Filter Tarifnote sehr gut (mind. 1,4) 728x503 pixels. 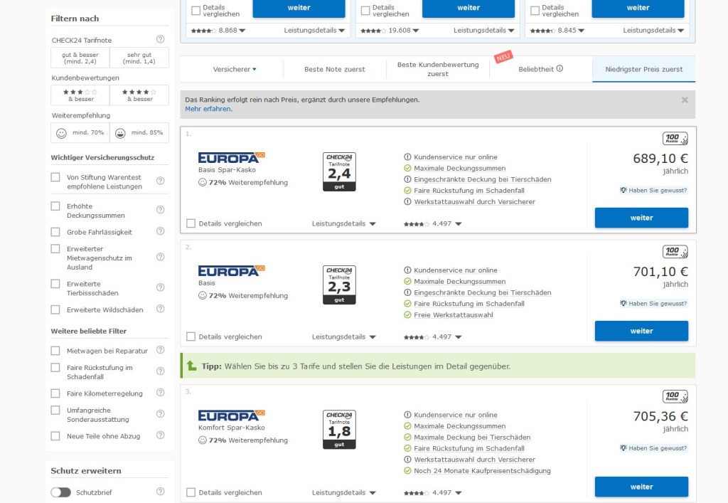click(x=139, y=58)
